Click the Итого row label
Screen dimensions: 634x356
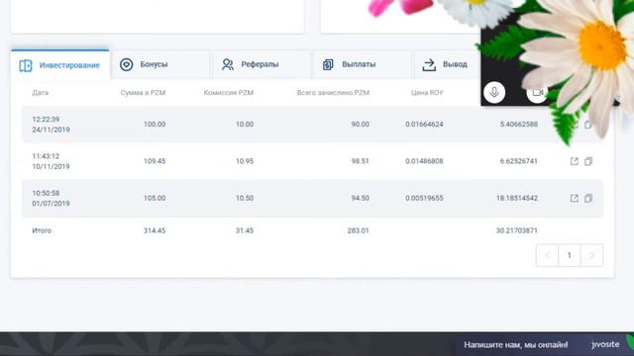42,230
